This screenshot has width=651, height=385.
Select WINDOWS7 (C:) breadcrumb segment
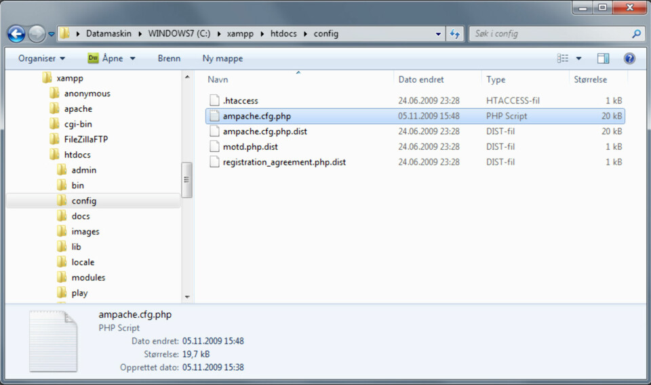pos(179,34)
